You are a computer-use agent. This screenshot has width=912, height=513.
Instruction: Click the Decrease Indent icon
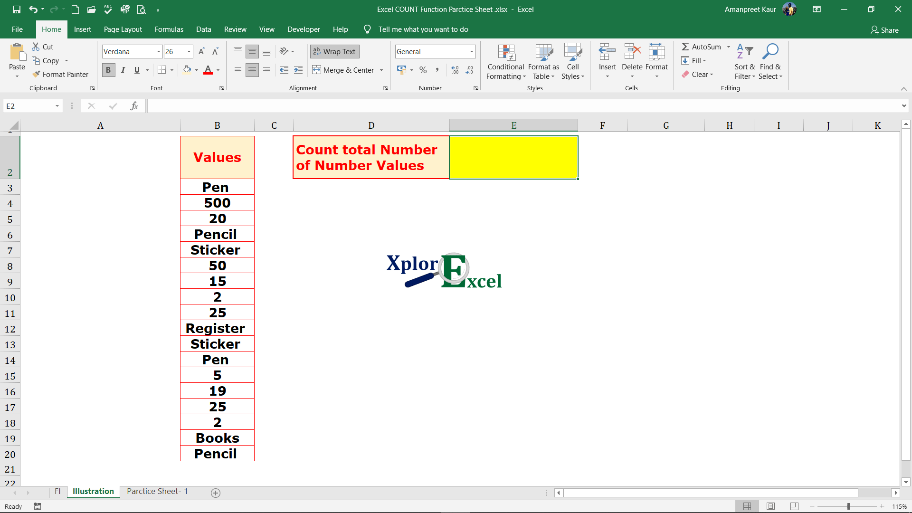(284, 70)
